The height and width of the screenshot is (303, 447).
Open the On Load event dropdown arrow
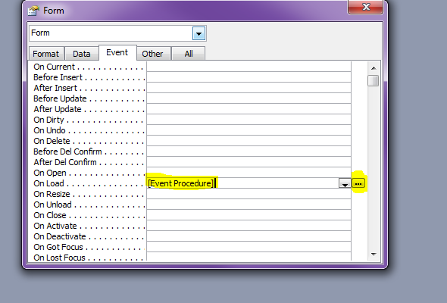click(345, 183)
